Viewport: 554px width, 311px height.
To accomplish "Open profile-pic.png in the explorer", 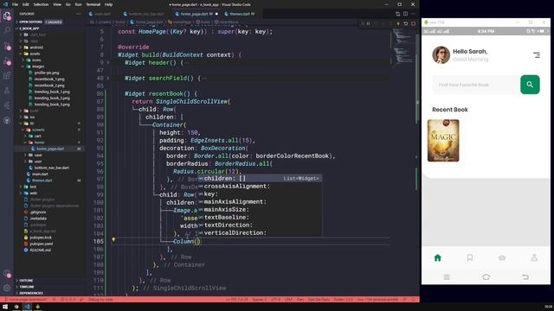I will pyautogui.click(x=47, y=73).
